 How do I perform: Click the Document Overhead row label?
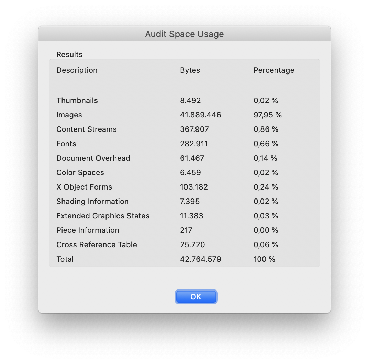click(x=93, y=158)
